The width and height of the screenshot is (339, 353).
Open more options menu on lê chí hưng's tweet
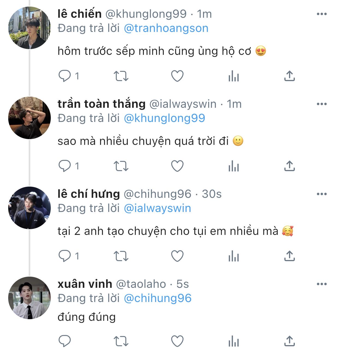(322, 194)
